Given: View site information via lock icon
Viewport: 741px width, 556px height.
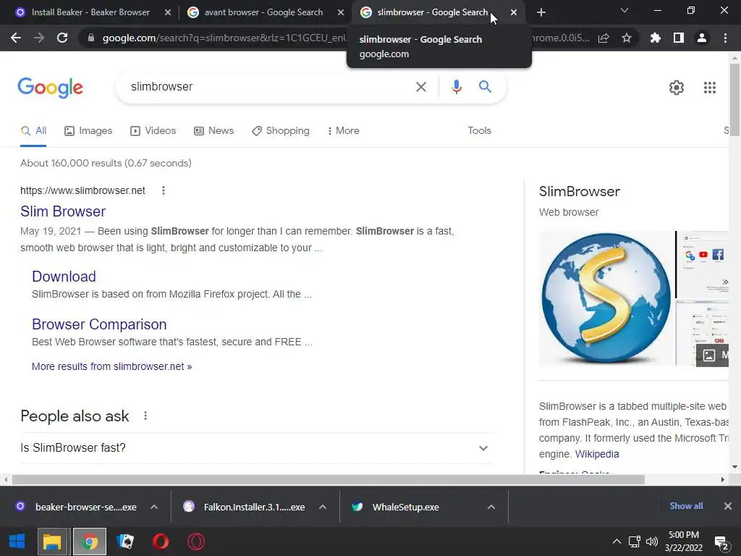Looking at the screenshot, I should coord(91,38).
